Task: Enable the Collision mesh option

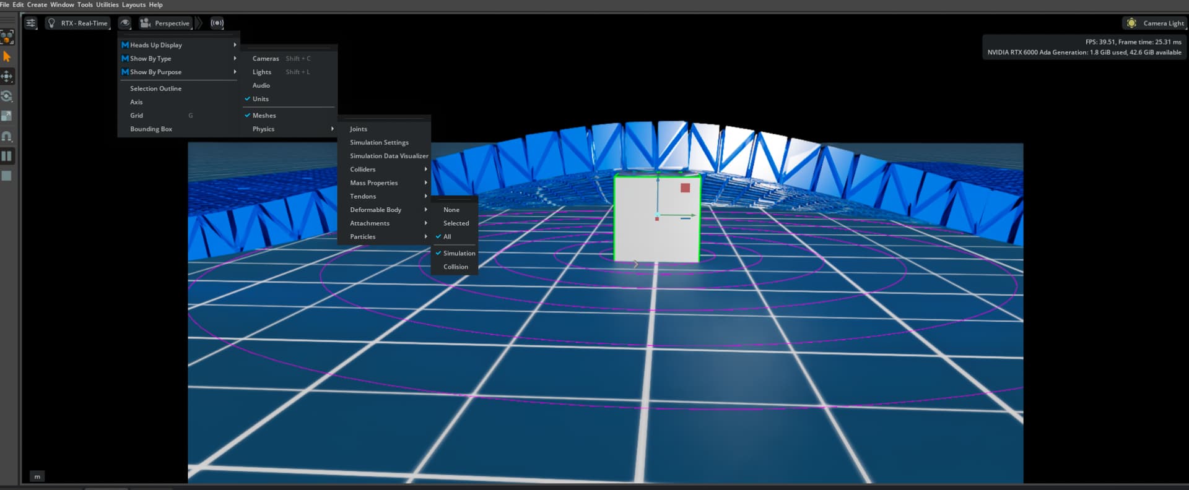Action: 454,267
